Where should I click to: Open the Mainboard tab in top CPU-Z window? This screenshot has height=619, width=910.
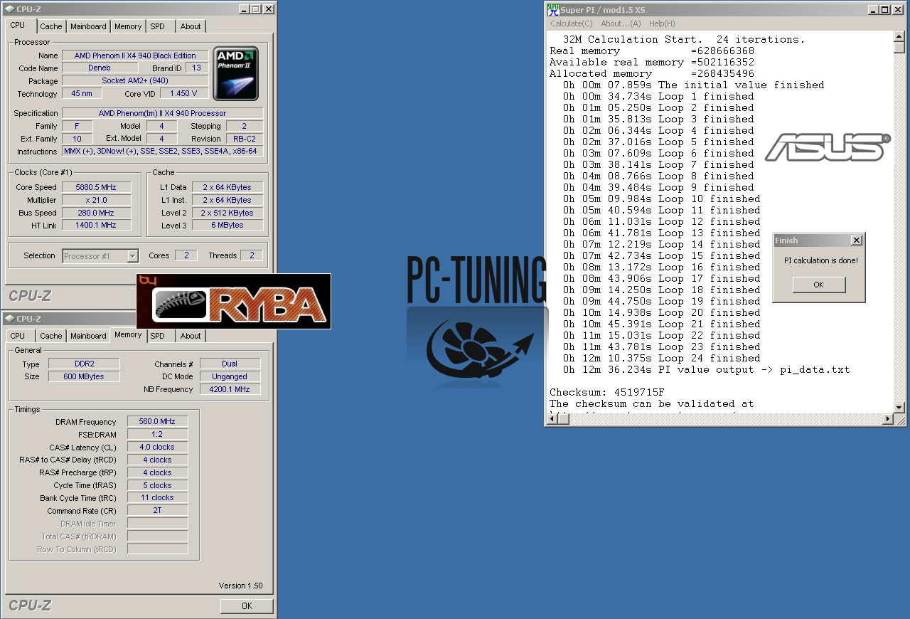88,26
